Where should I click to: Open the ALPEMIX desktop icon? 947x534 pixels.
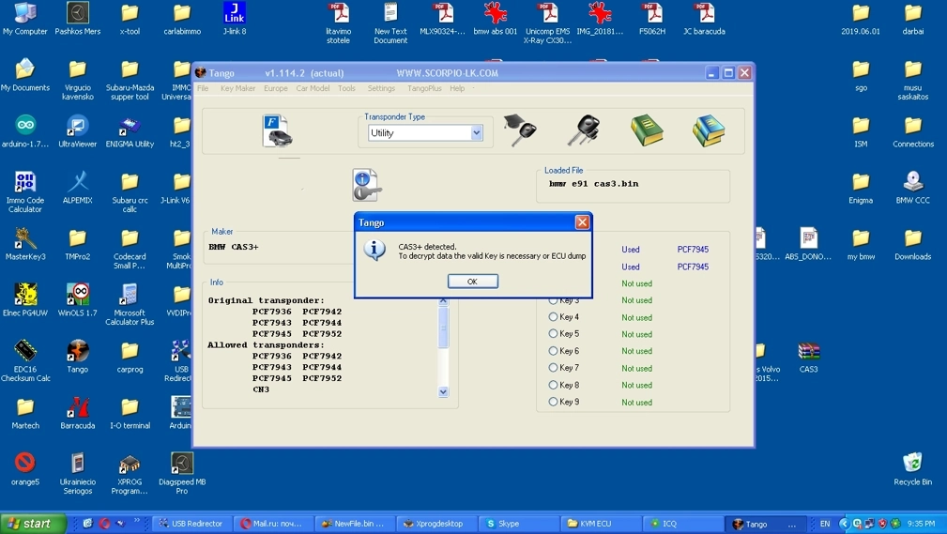click(77, 188)
